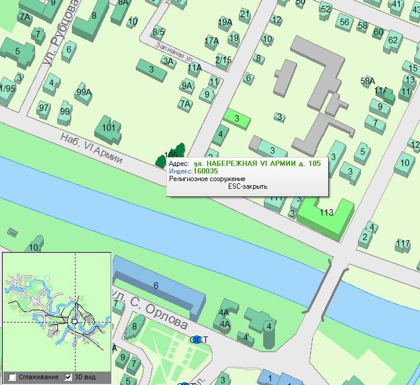Click the address НАБЕРЕЖНАЯ VI АРМИИ д. 105
The width and height of the screenshot is (420, 385).
(257, 164)
